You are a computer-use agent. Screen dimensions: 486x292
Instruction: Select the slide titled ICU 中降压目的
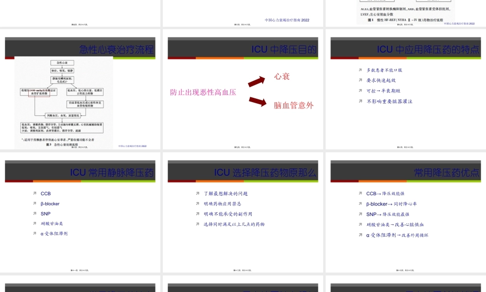pyautogui.click(x=243, y=91)
